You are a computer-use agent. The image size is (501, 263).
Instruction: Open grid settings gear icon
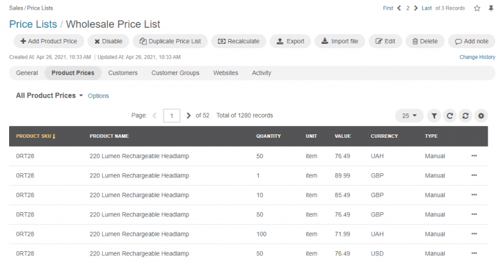tap(482, 115)
